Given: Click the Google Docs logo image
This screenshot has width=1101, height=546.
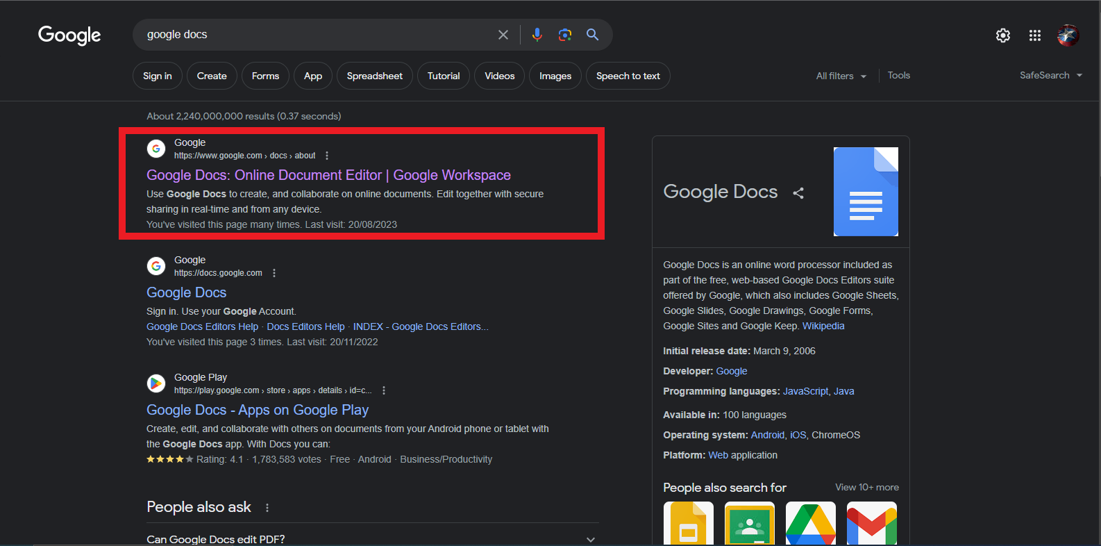Looking at the screenshot, I should pyautogui.click(x=866, y=192).
